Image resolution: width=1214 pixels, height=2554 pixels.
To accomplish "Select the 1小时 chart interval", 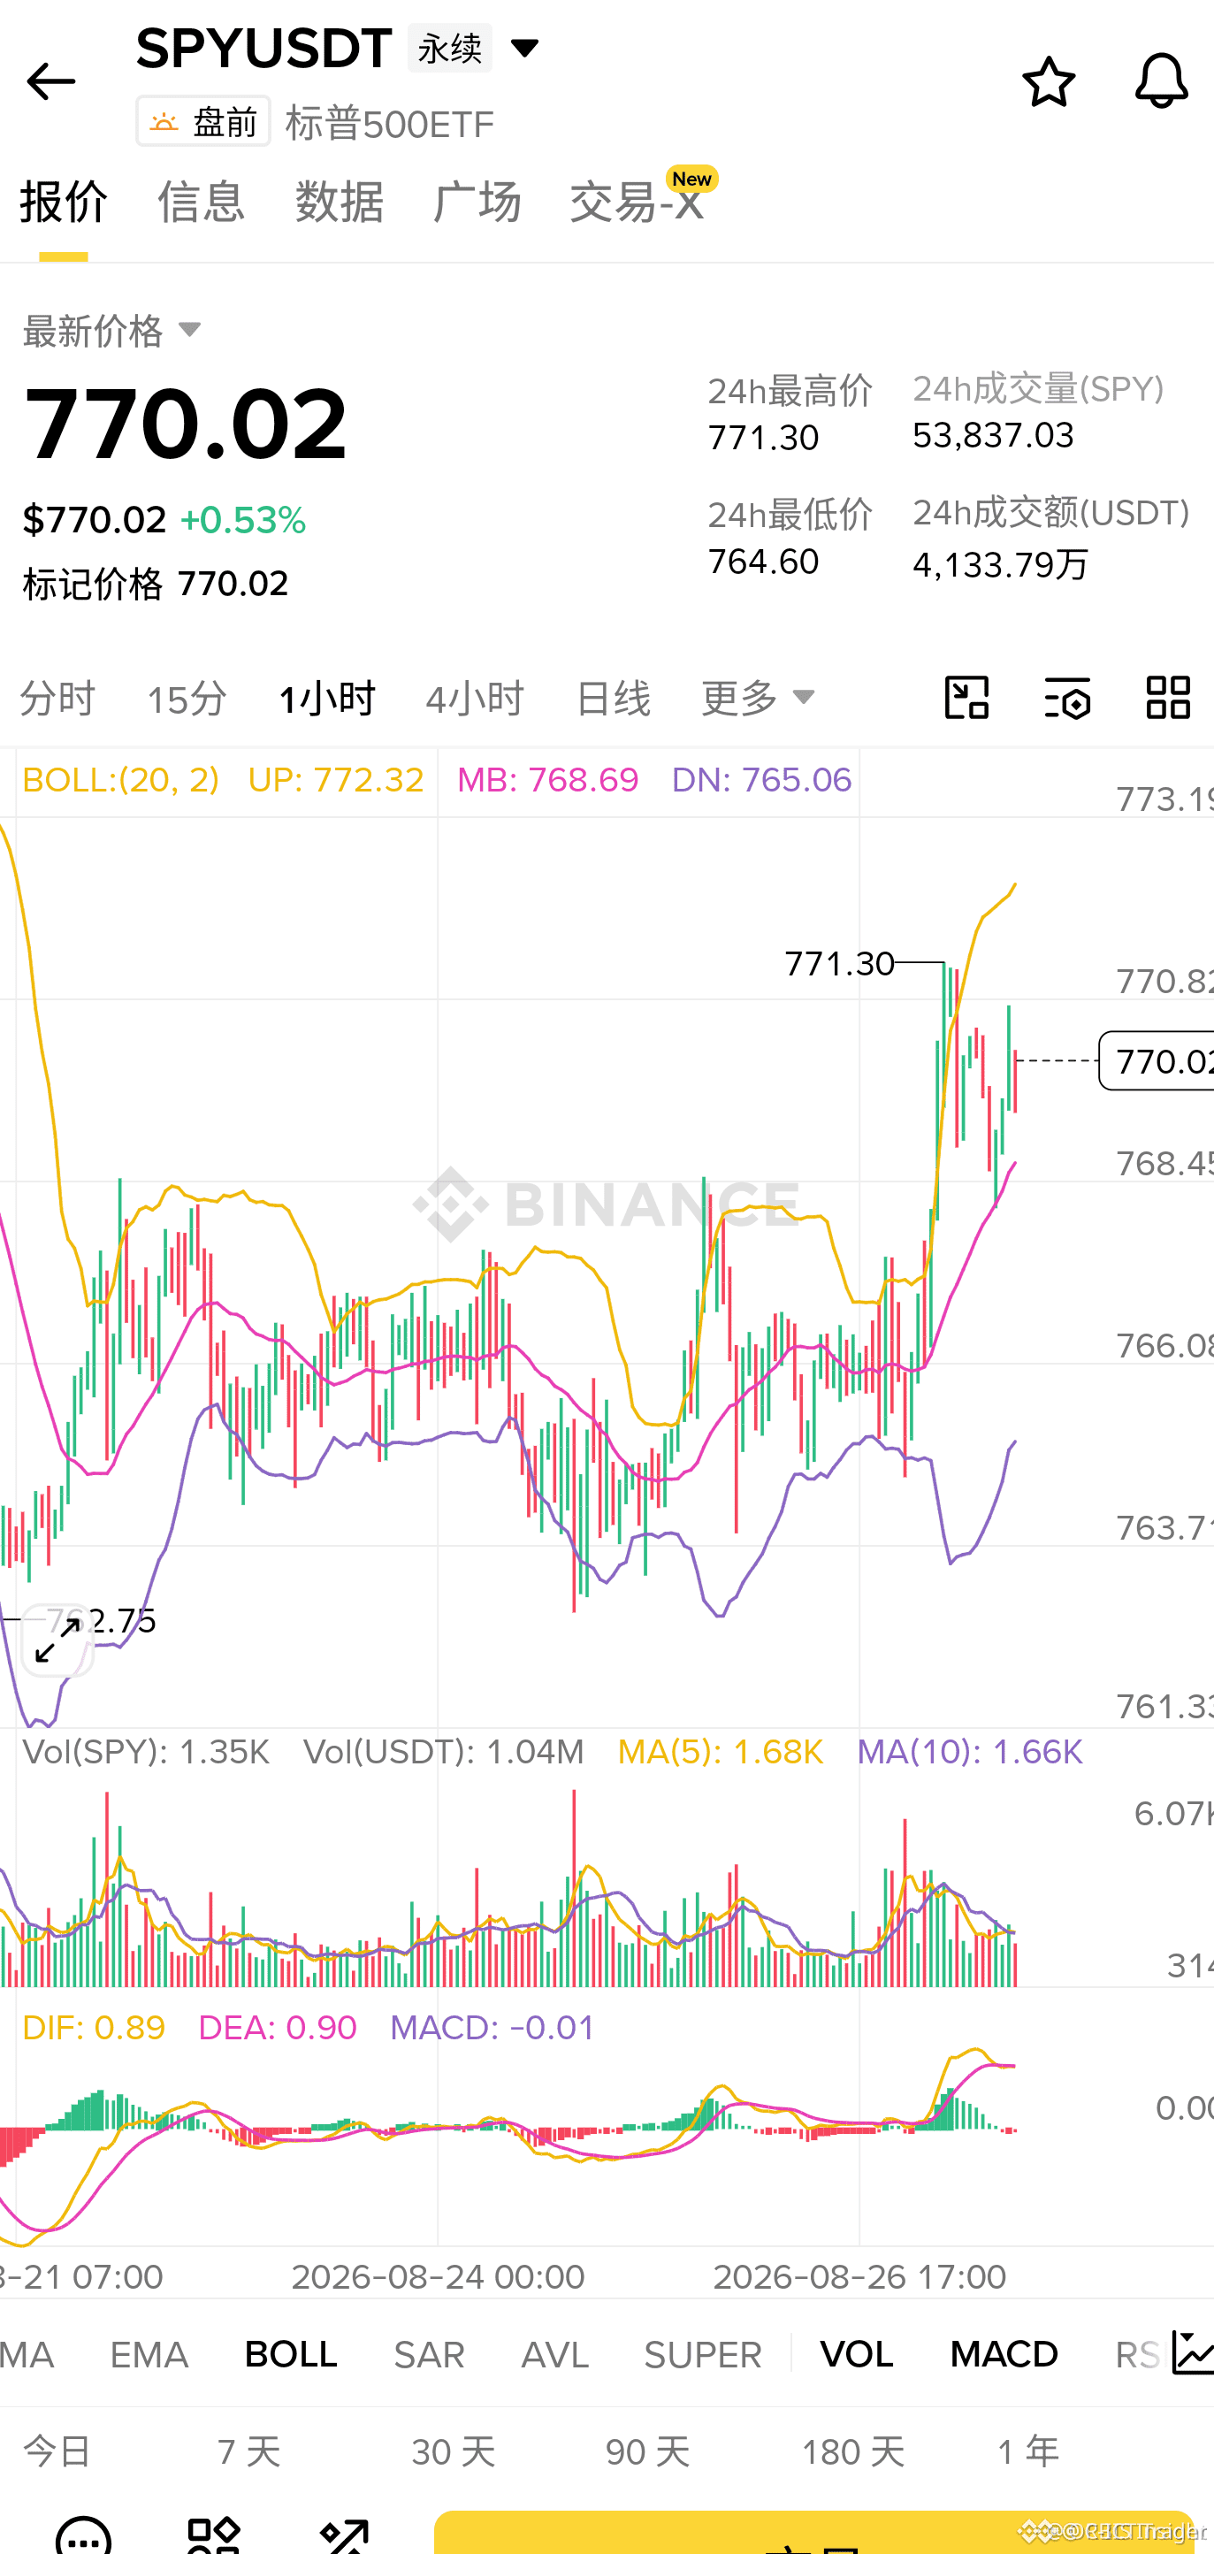I will (x=326, y=699).
